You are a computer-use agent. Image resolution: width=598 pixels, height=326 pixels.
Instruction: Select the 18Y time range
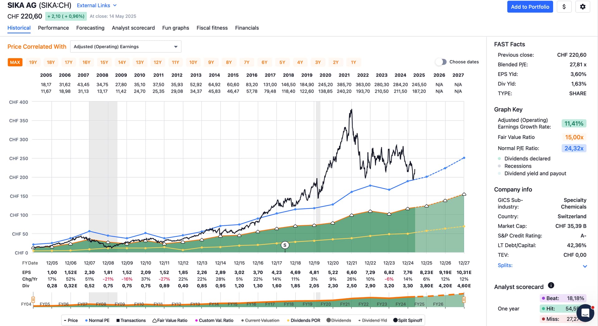[51, 62]
